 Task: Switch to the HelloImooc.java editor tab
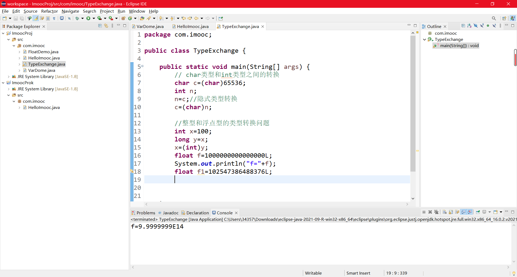tap(191, 26)
